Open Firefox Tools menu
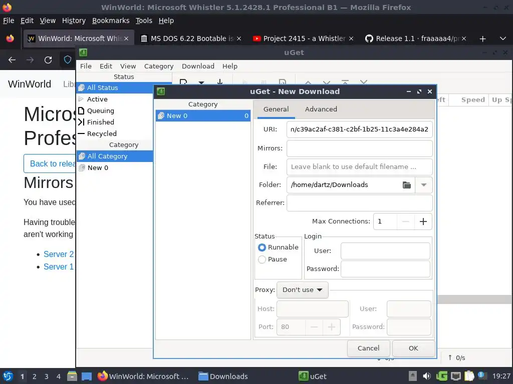Image resolution: width=513 pixels, height=384 pixels. (144, 20)
